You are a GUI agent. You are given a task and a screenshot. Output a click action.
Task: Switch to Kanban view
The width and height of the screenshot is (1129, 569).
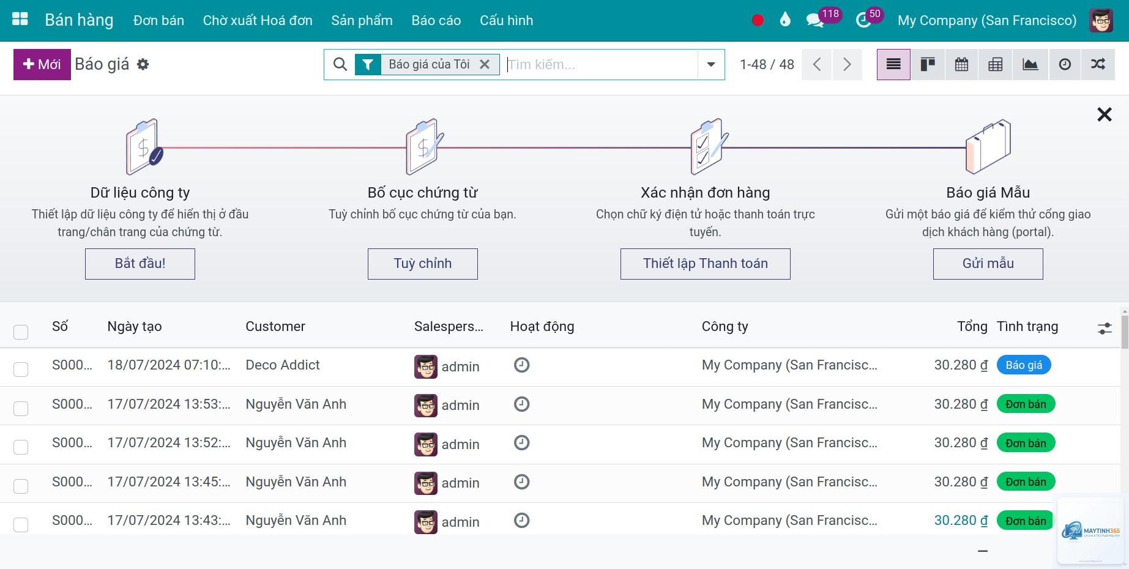click(928, 64)
